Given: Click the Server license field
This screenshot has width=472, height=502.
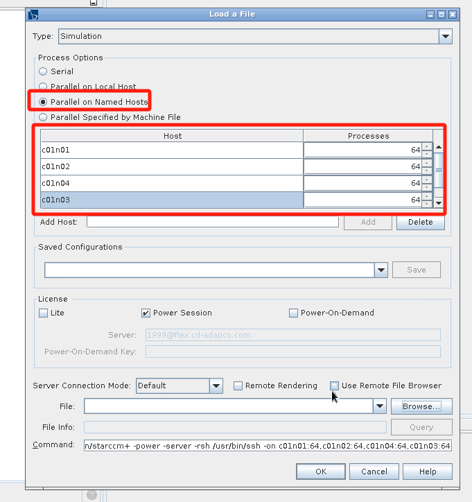Looking at the screenshot, I should (292, 335).
